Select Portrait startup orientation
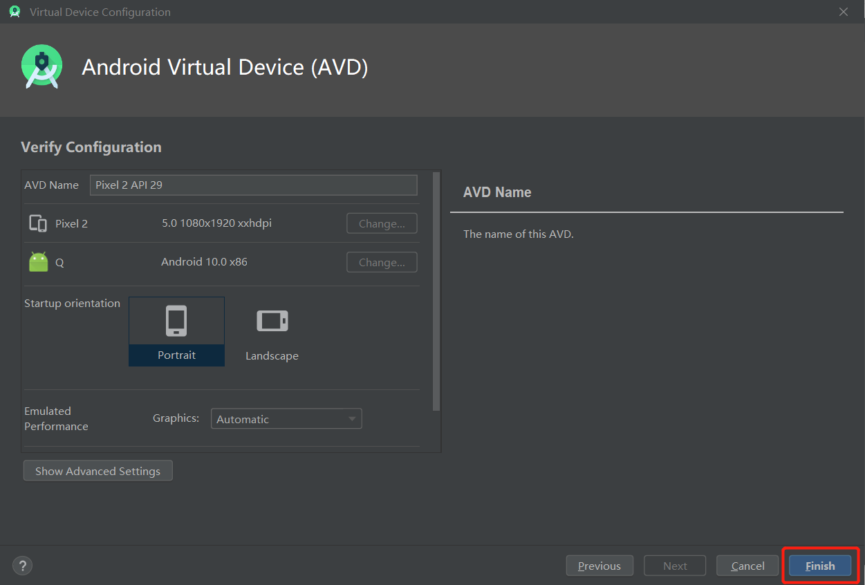 pos(176,331)
